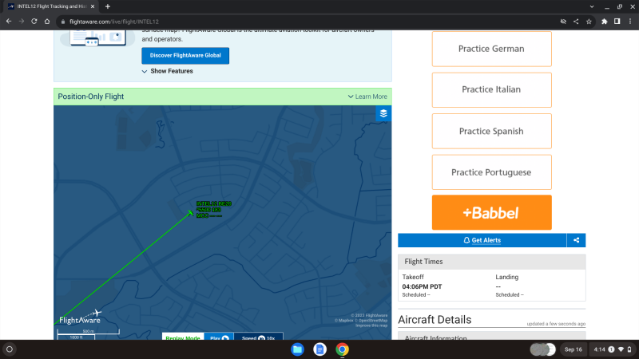Click the browser forward arrow

22,22
